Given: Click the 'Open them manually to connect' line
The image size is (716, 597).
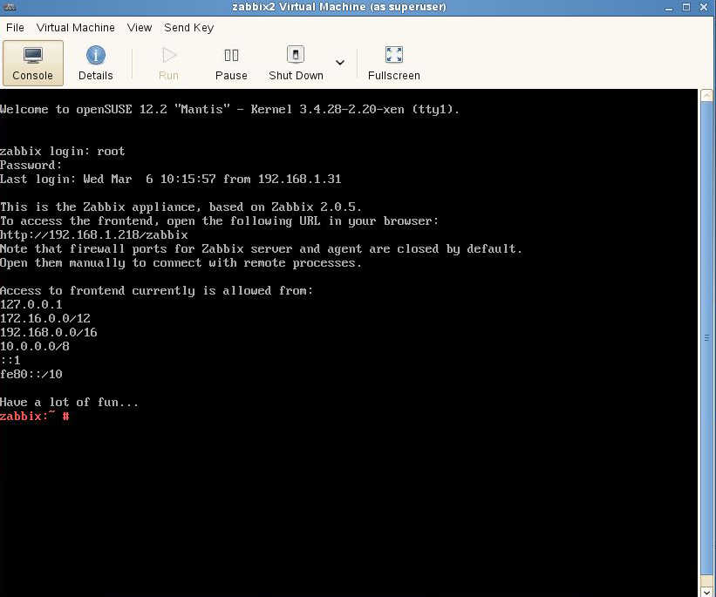Looking at the screenshot, I should 181,263.
